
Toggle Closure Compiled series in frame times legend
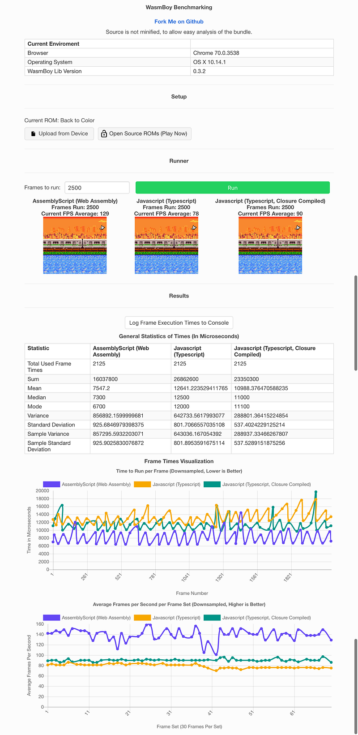[x=257, y=484]
